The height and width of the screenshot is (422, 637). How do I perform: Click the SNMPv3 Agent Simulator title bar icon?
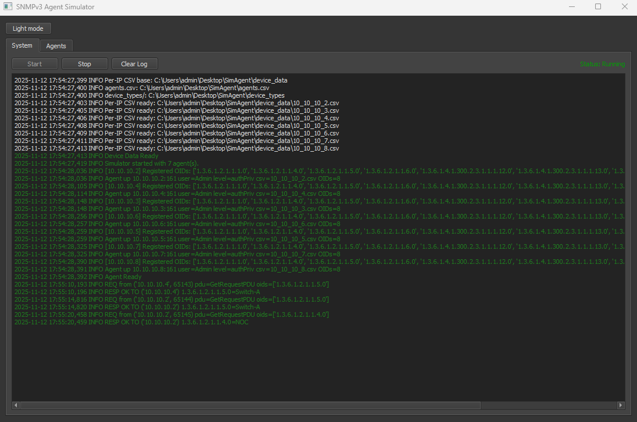(8, 6)
